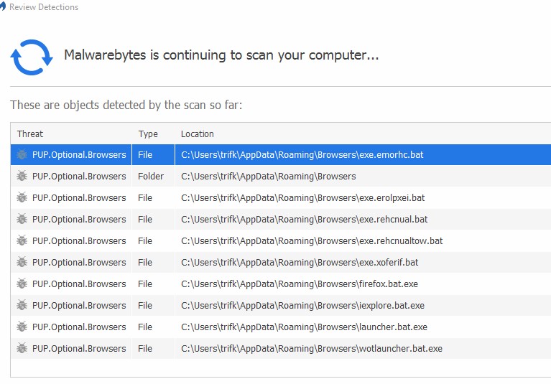The image size is (551, 384).
Task: Select path ending wotlauncher.bat.exe
Action: coord(312,349)
